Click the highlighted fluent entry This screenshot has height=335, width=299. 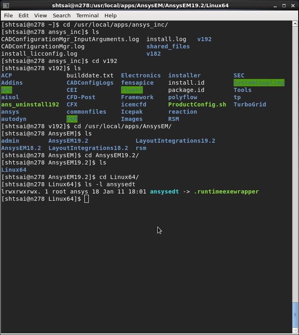(132, 90)
